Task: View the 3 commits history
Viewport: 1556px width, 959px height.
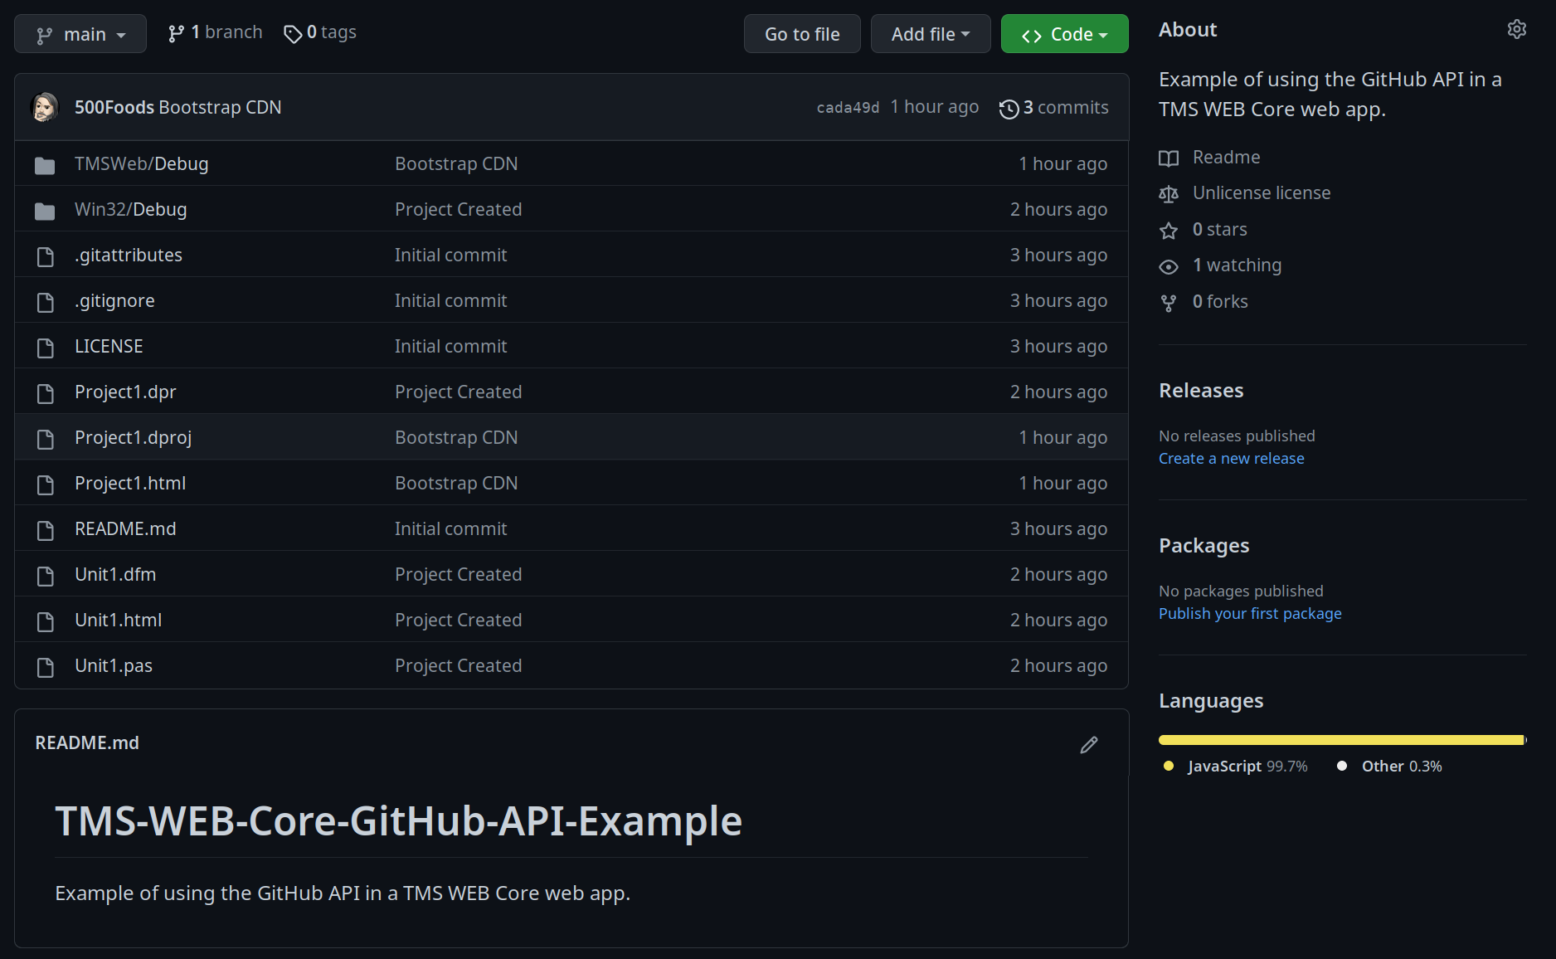Action: coord(1054,108)
